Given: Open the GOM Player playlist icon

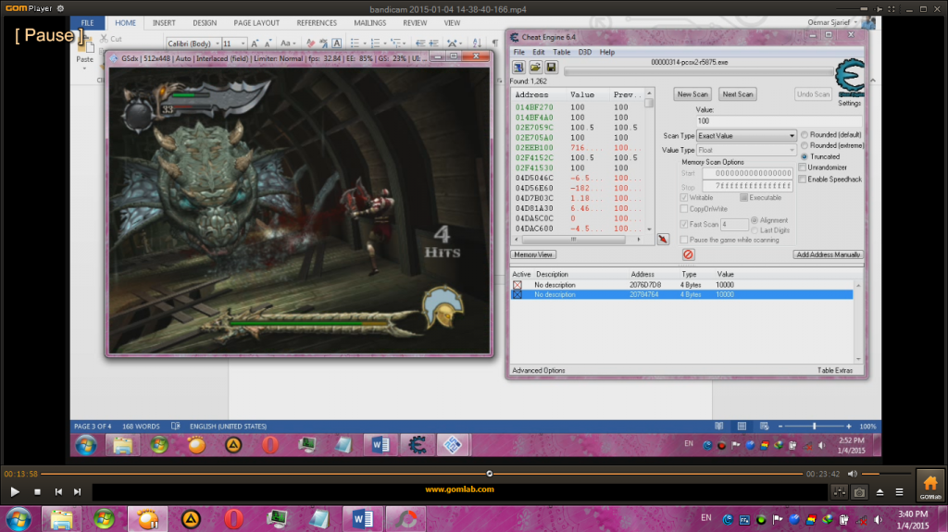Looking at the screenshot, I should (899, 492).
